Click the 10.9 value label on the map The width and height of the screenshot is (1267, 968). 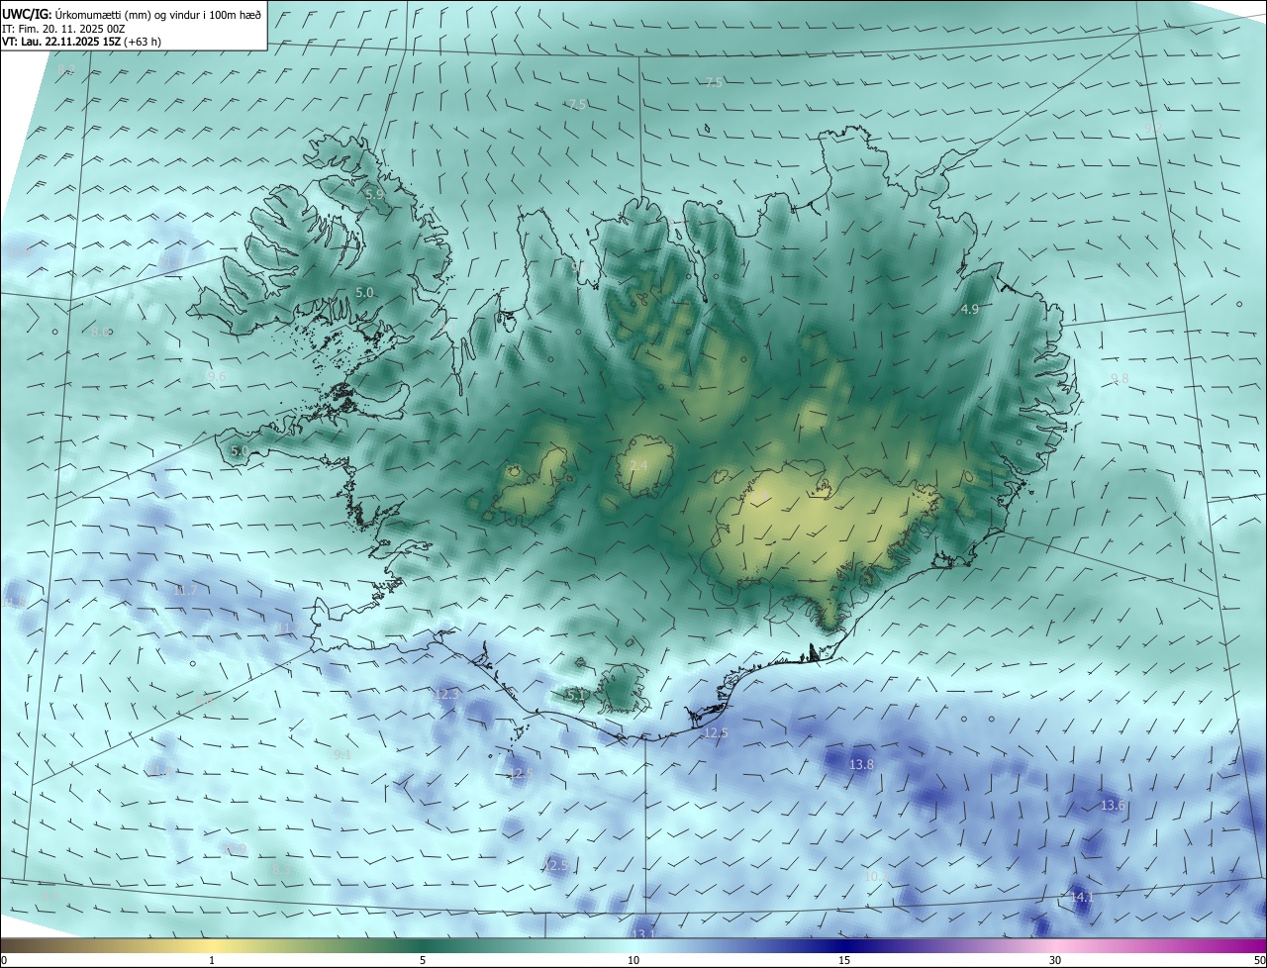click(234, 849)
